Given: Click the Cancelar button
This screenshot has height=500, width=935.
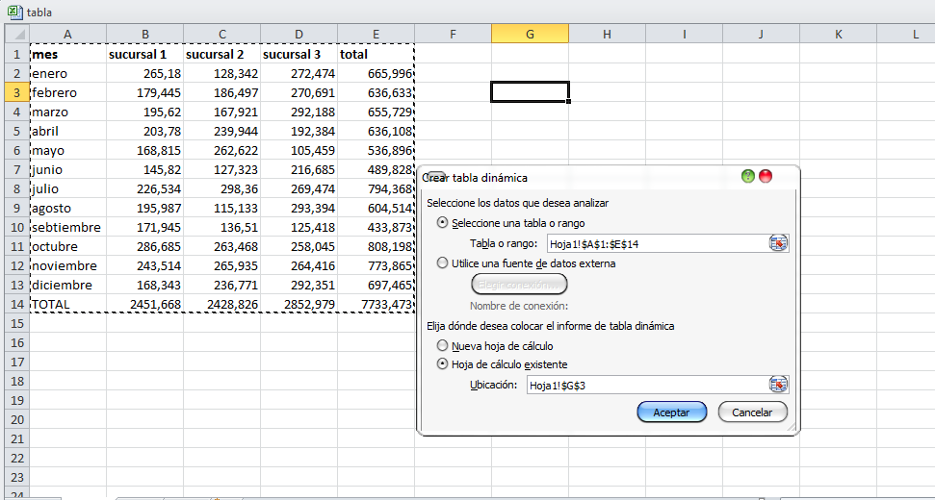Looking at the screenshot, I should click(x=753, y=412).
